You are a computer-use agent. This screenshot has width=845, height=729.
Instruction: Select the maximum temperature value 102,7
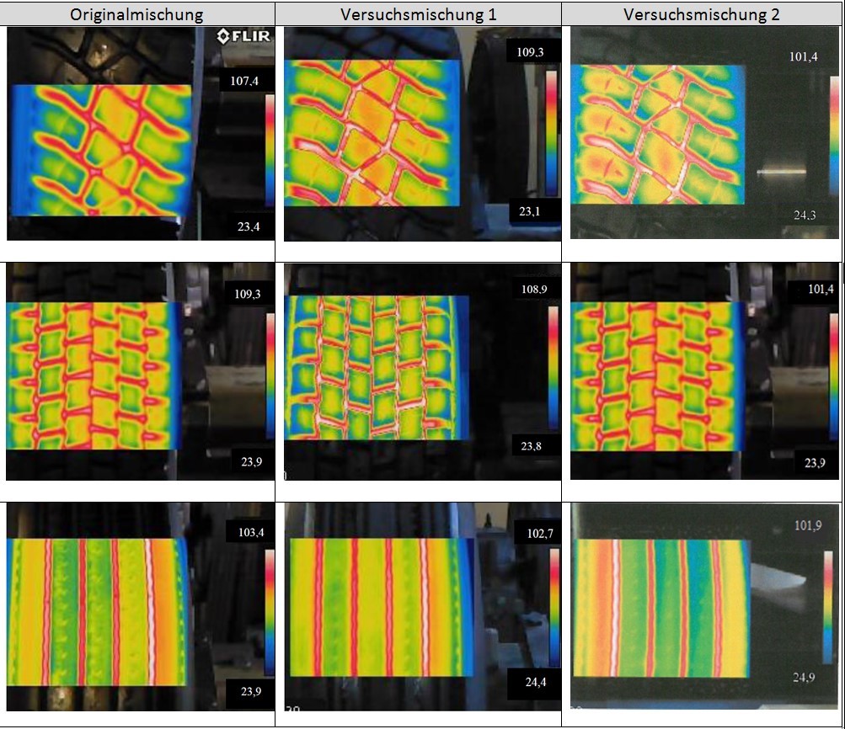click(x=539, y=533)
